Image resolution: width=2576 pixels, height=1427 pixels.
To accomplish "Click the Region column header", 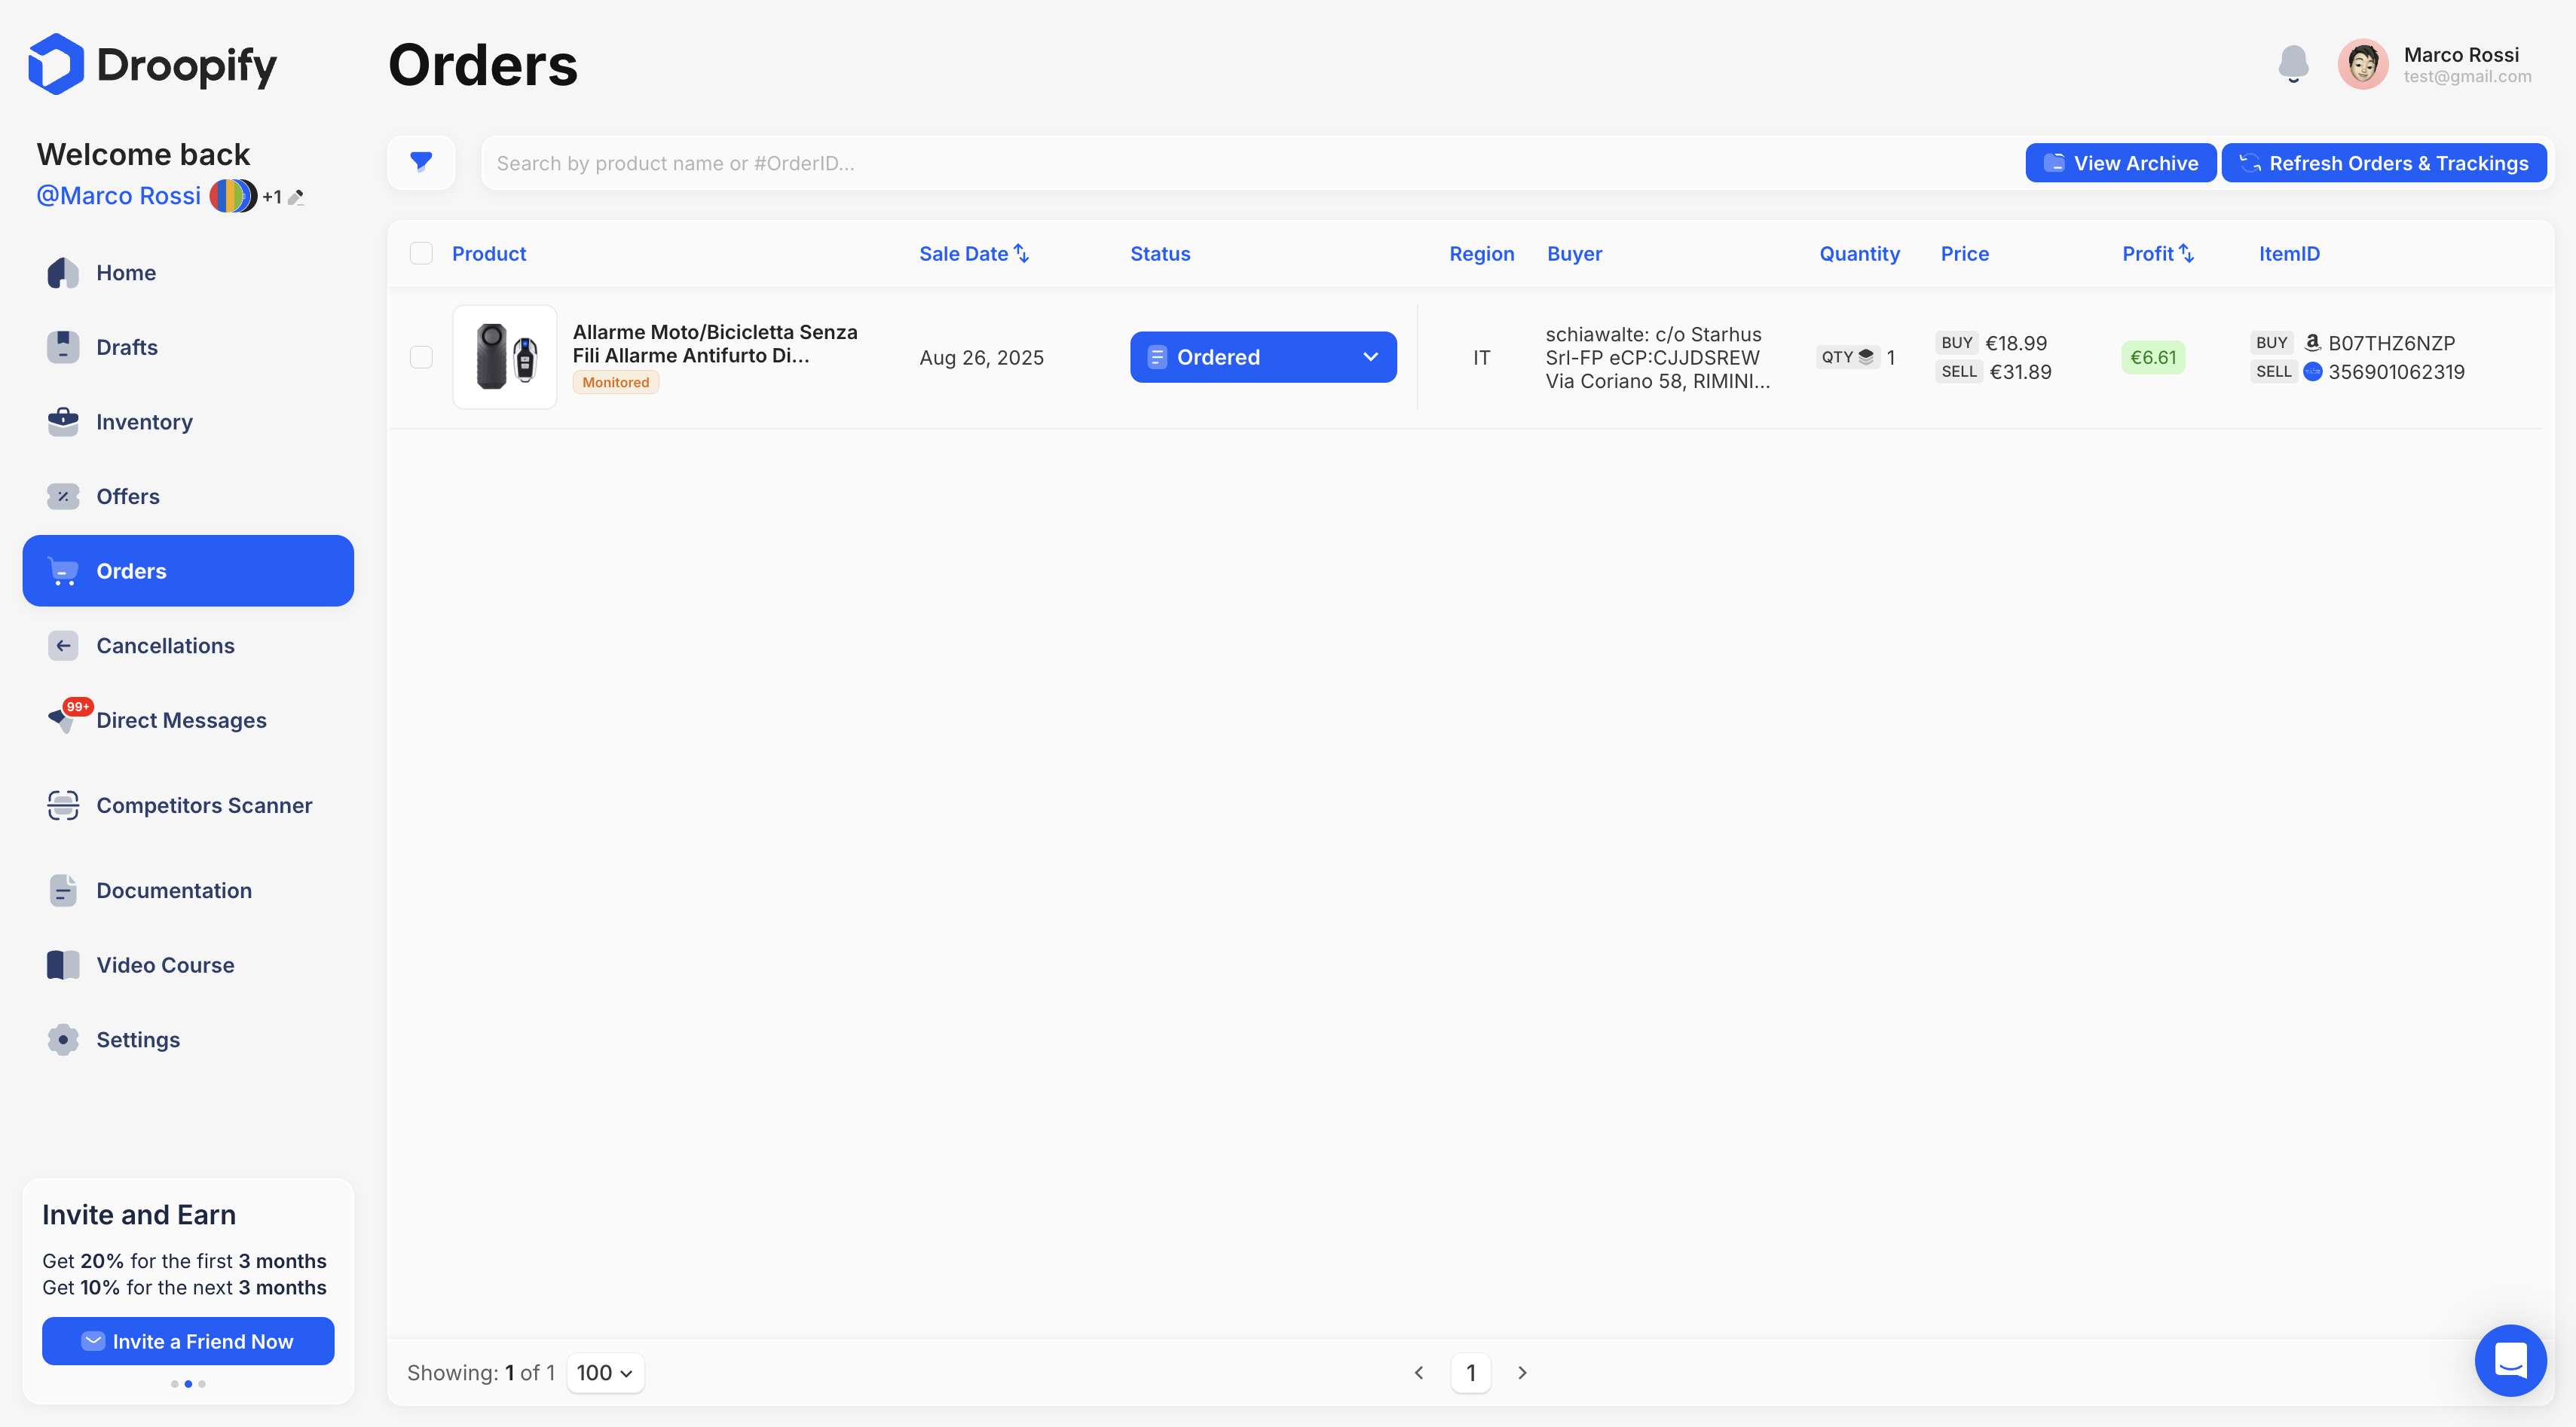I will click(x=1481, y=253).
